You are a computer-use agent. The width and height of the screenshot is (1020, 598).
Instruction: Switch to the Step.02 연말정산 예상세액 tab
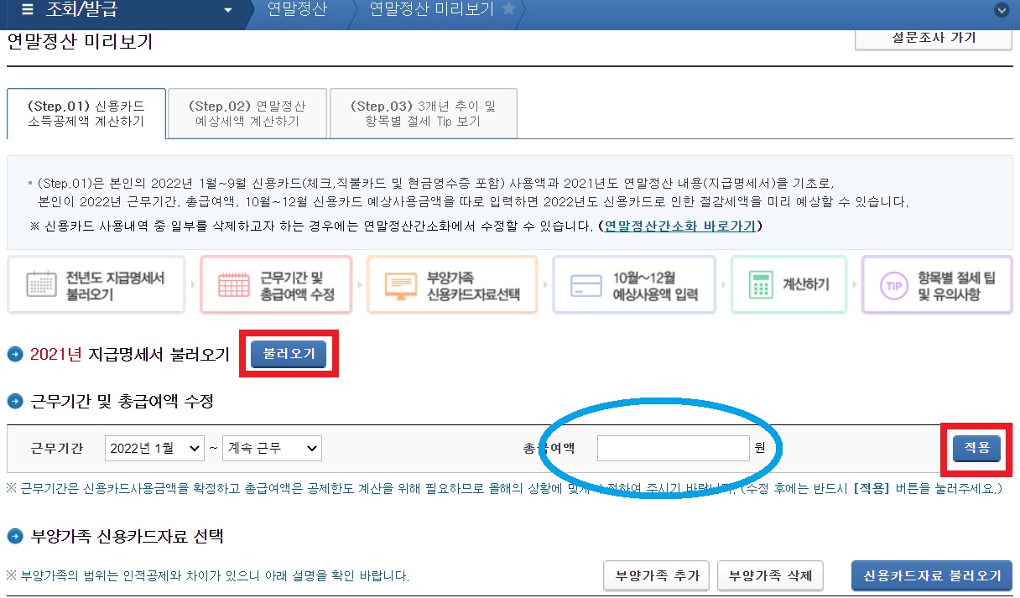pyautogui.click(x=247, y=112)
